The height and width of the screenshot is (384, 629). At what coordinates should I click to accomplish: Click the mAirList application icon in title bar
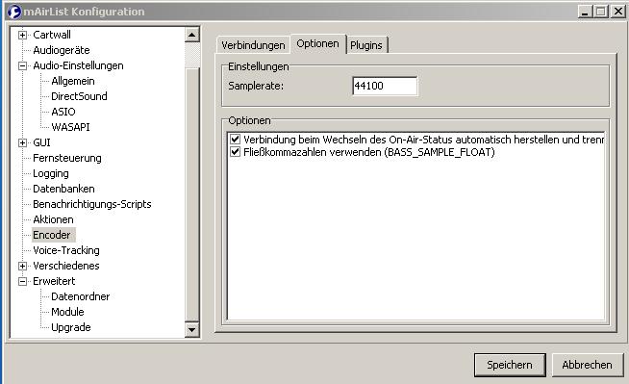click(14, 12)
